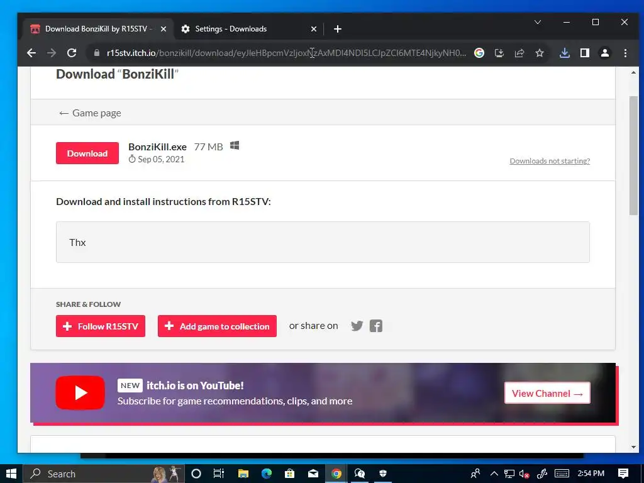Open Microsoft Store from taskbar
The height and width of the screenshot is (483, 644).
click(289, 474)
